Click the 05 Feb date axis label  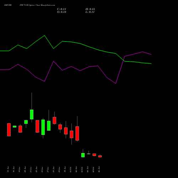(x=94, y=169)
